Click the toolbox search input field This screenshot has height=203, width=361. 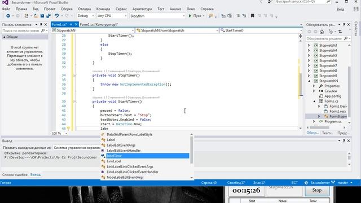tap(21, 30)
